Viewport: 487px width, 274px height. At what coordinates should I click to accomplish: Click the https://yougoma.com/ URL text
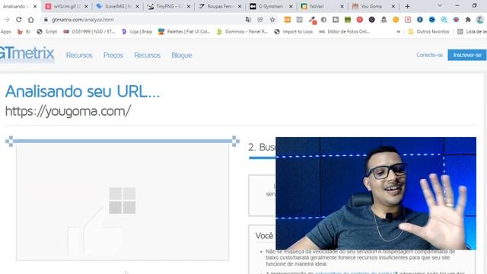point(68,111)
